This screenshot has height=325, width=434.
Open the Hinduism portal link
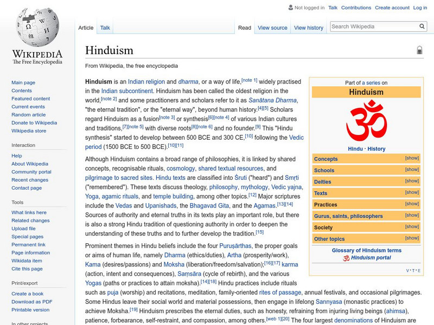click(x=371, y=258)
